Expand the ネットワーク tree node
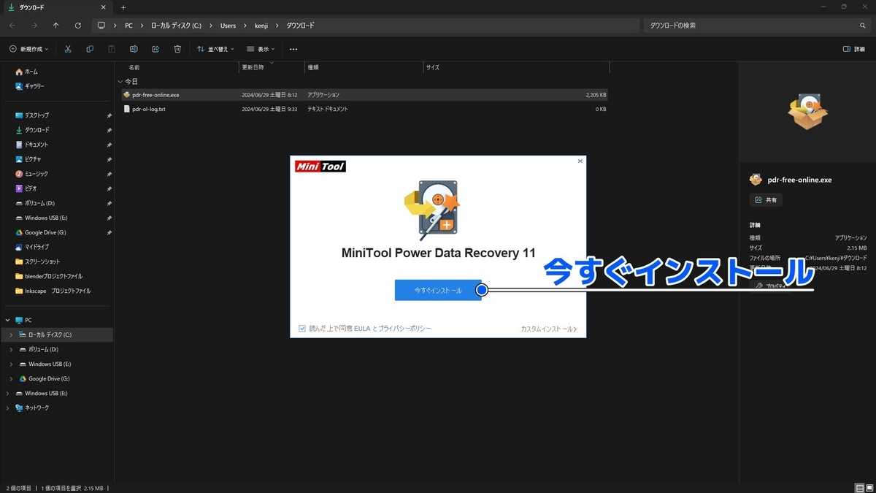This screenshot has width=876, height=493. click(x=7, y=408)
